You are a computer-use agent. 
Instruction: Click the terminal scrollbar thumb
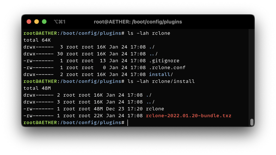[252, 122]
